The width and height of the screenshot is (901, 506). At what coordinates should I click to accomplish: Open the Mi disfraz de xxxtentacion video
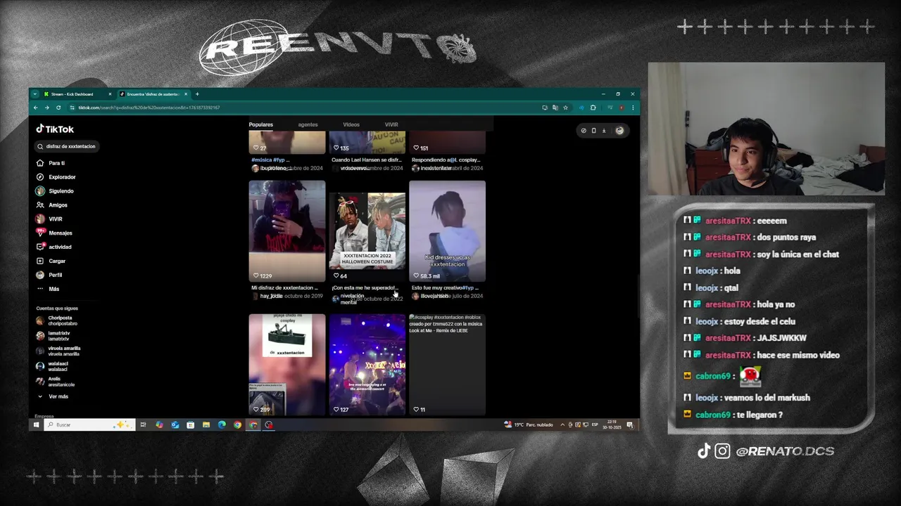pyautogui.click(x=287, y=231)
